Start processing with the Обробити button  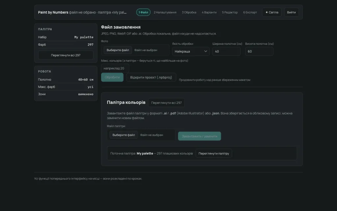(x=112, y=77)
